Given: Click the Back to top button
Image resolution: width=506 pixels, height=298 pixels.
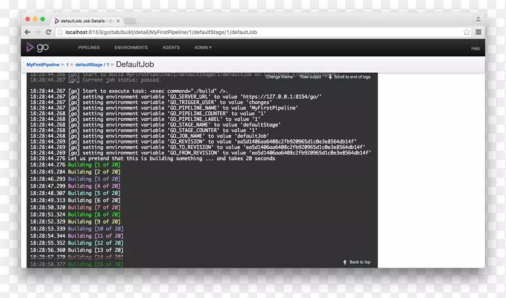Looking at the screenshot, I should [357, 262].
